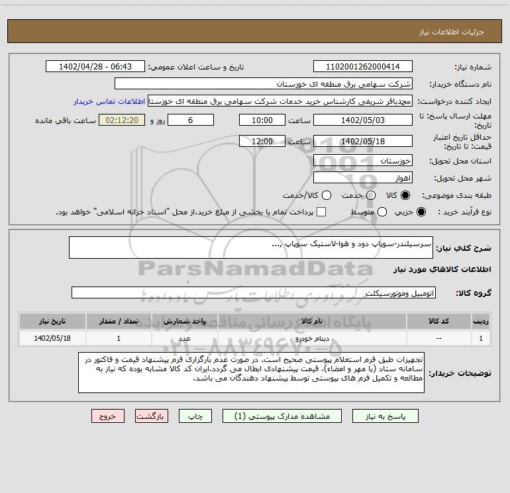This screenshot has width=510, height=493.
Task: Click the deadline time field 10:00
Action: 262,120
